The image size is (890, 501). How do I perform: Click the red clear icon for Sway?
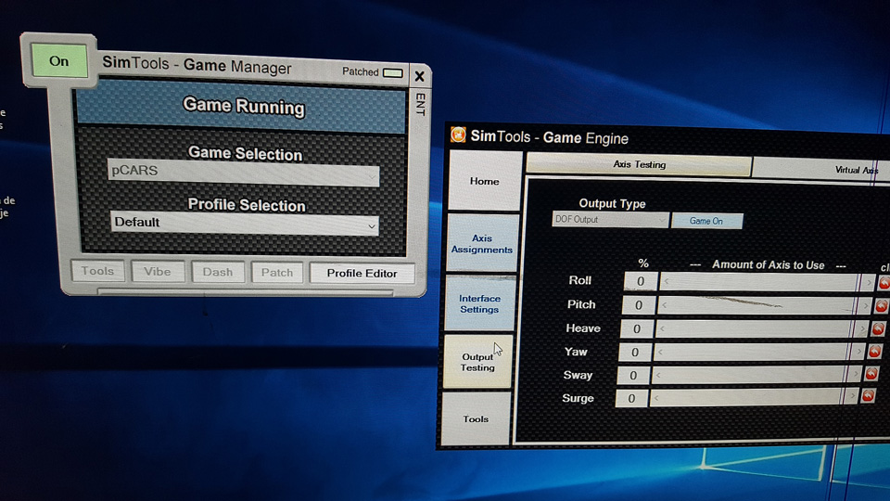coord(871,375)
